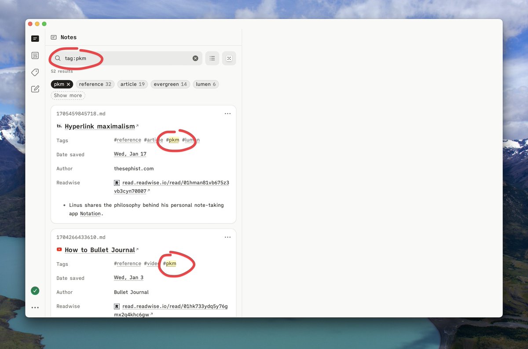The height and width of the screenshot is (349, 528).
Task: Filter by the evergreen 14 tag chip
Action: point(170,84)
